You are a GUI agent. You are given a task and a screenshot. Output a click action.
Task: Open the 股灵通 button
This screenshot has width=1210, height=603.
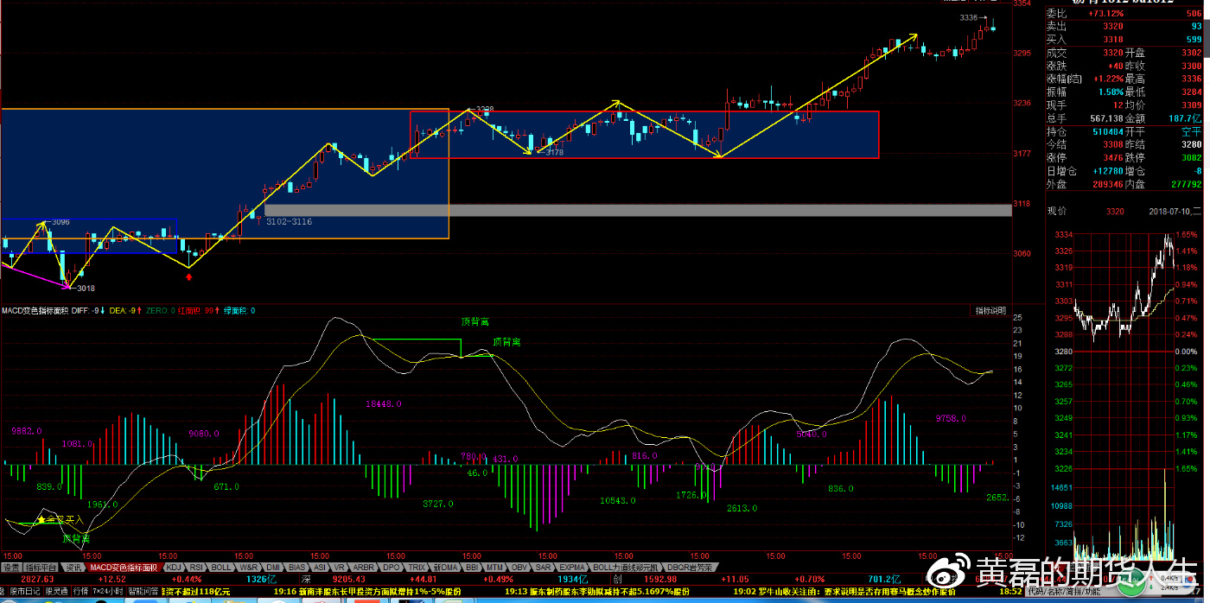tap(56, 591)
